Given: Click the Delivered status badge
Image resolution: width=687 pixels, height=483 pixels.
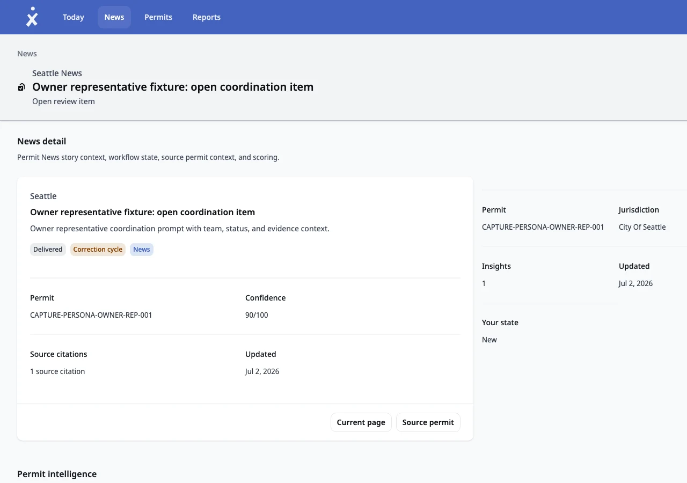Looking at the screenshot, I should coord(48,249).
